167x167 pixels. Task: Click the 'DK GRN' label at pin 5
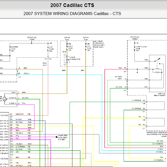click(119, 87)
